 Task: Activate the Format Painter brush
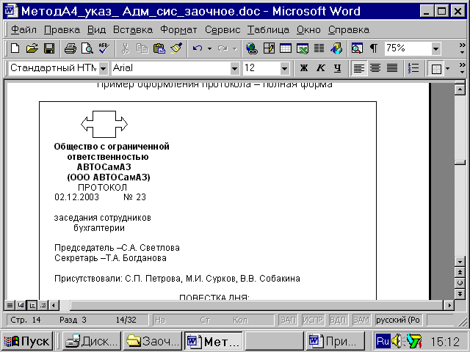[176, 48]
